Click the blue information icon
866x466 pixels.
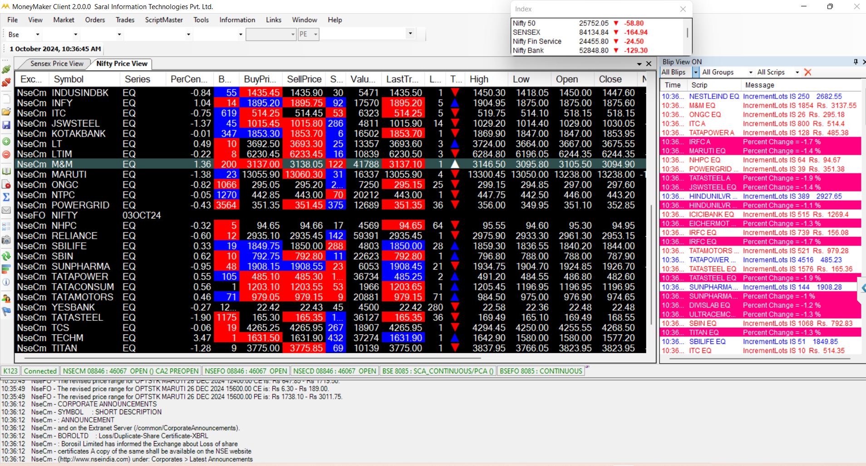(6, 282)
